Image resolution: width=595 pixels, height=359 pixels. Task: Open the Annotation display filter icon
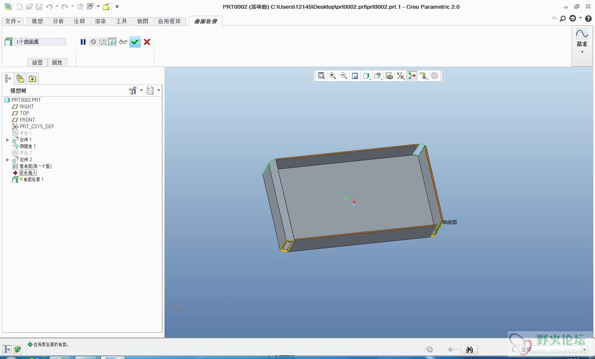tap(423, 76)
